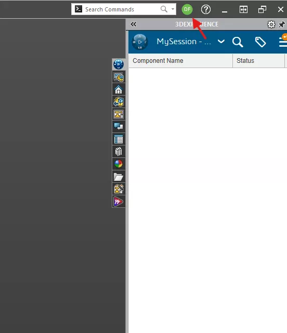
Task: Collapse the task pane with double chevron
Action: [134, 24]
